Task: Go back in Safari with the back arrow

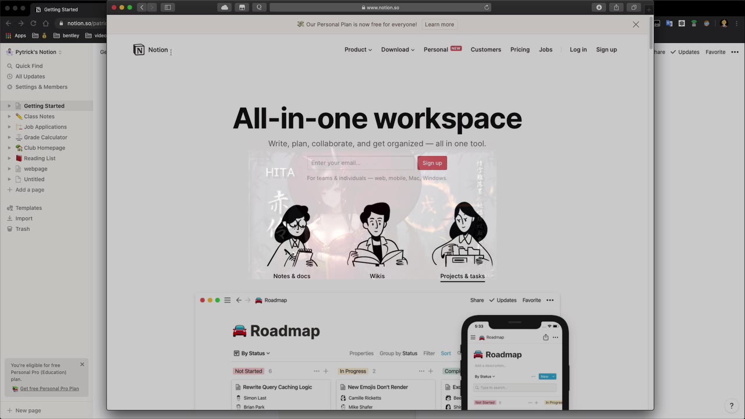Action: click(x=141, y=8)
